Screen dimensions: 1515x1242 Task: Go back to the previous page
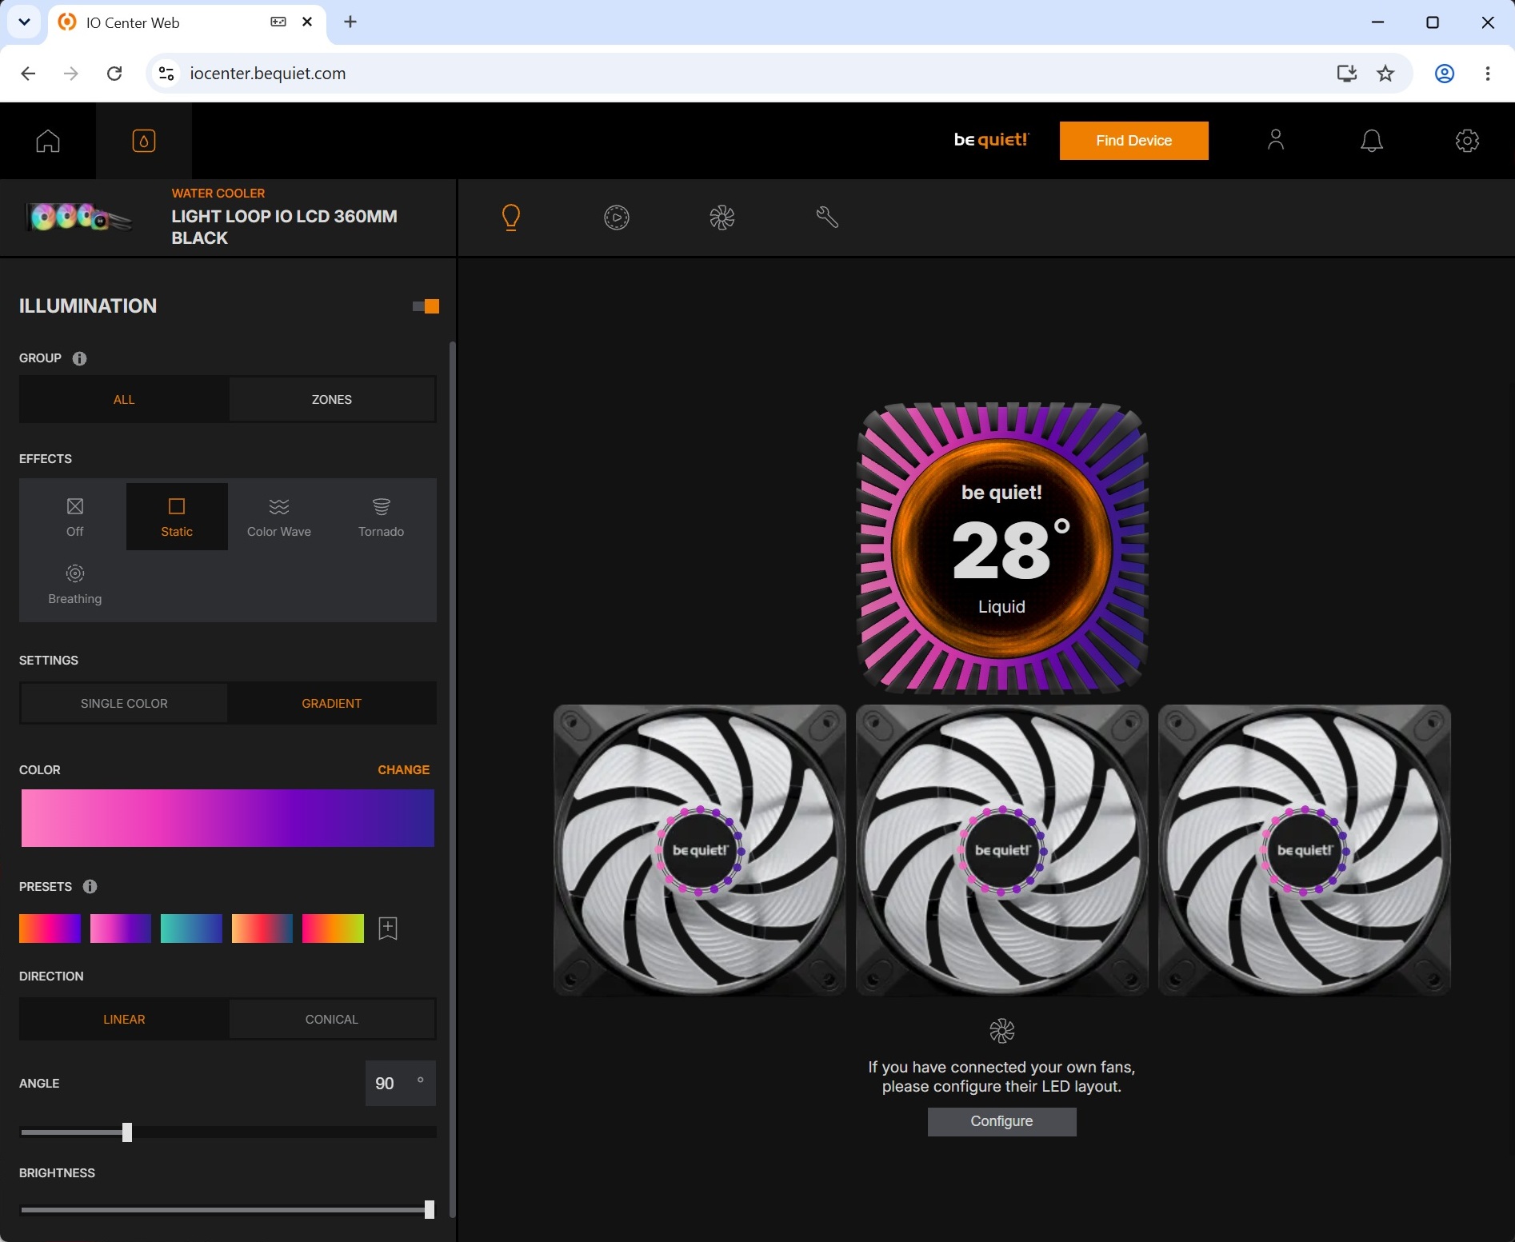click(x=28, y=74)
